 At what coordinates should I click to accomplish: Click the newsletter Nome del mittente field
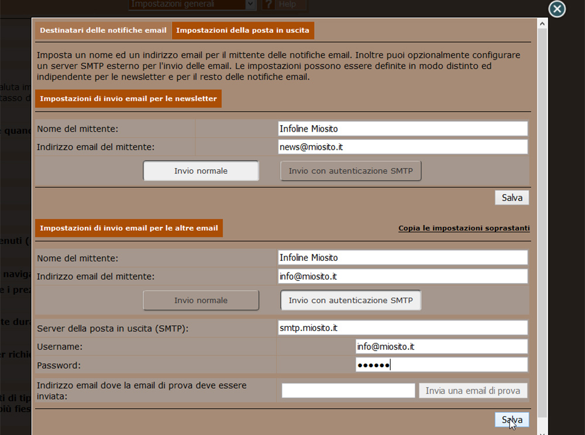pos(402,129)
